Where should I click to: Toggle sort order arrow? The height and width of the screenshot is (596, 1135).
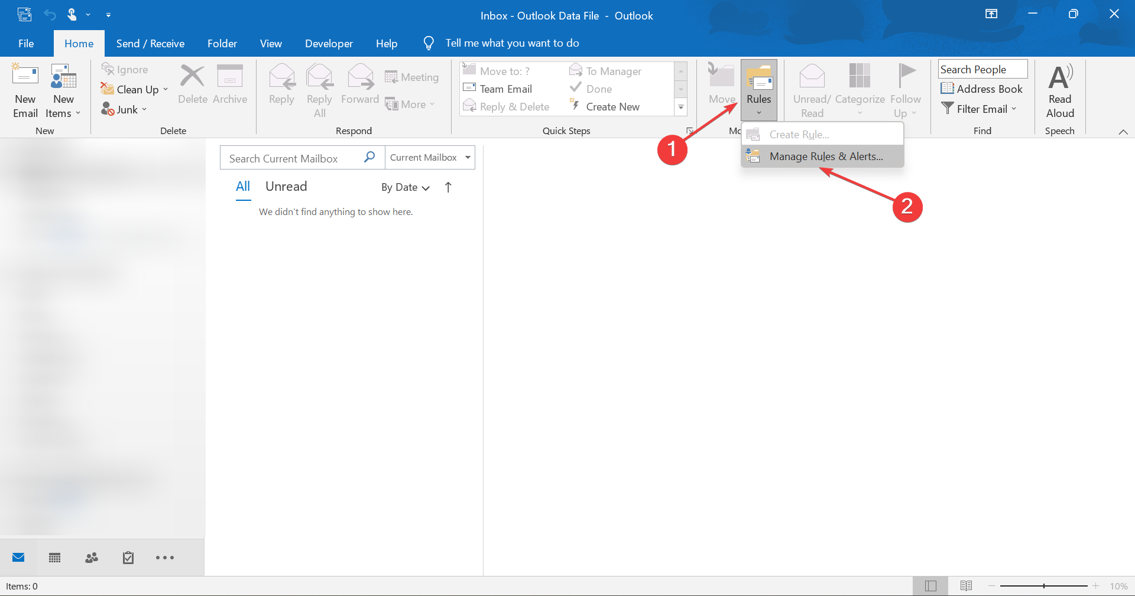[448, 187]
